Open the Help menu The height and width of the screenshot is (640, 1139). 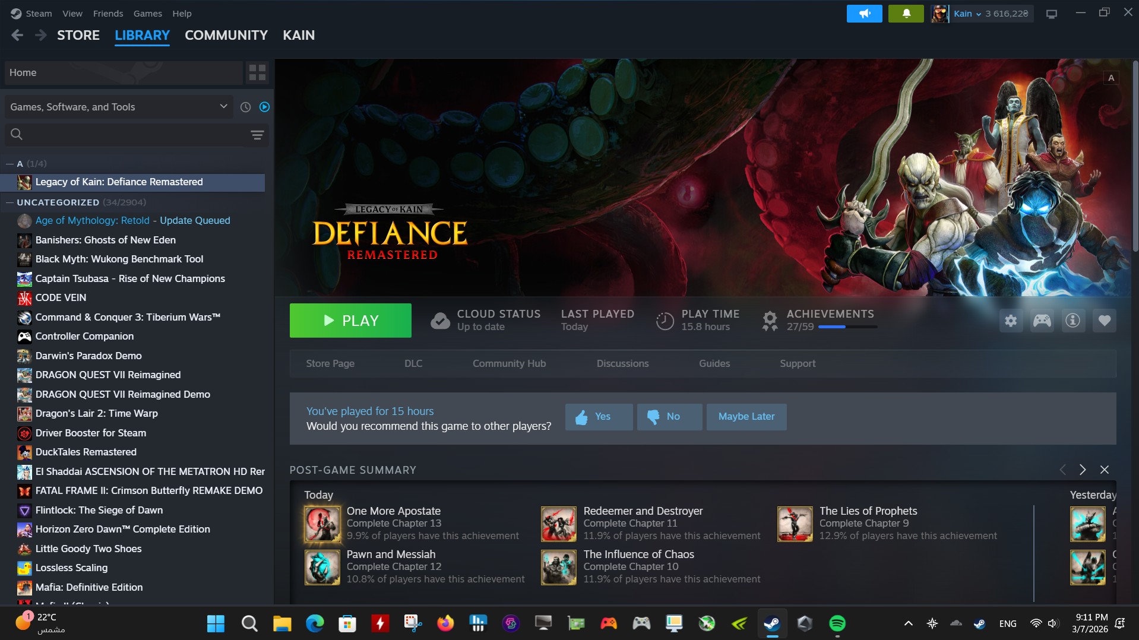click(x=182, y=13)
